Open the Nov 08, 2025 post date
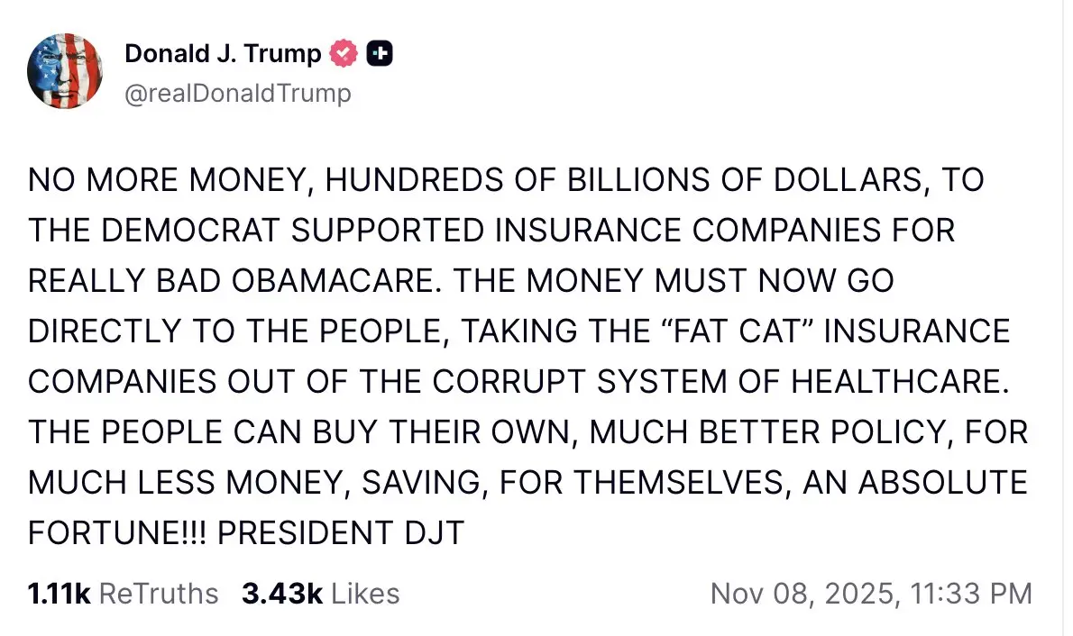Viewport: 1073px width, 636px height. pos(802,594)
